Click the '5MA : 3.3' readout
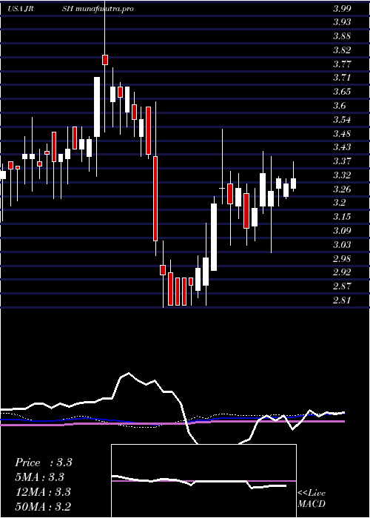The height and width of the screenshot is (518, 370). (40, 477)
